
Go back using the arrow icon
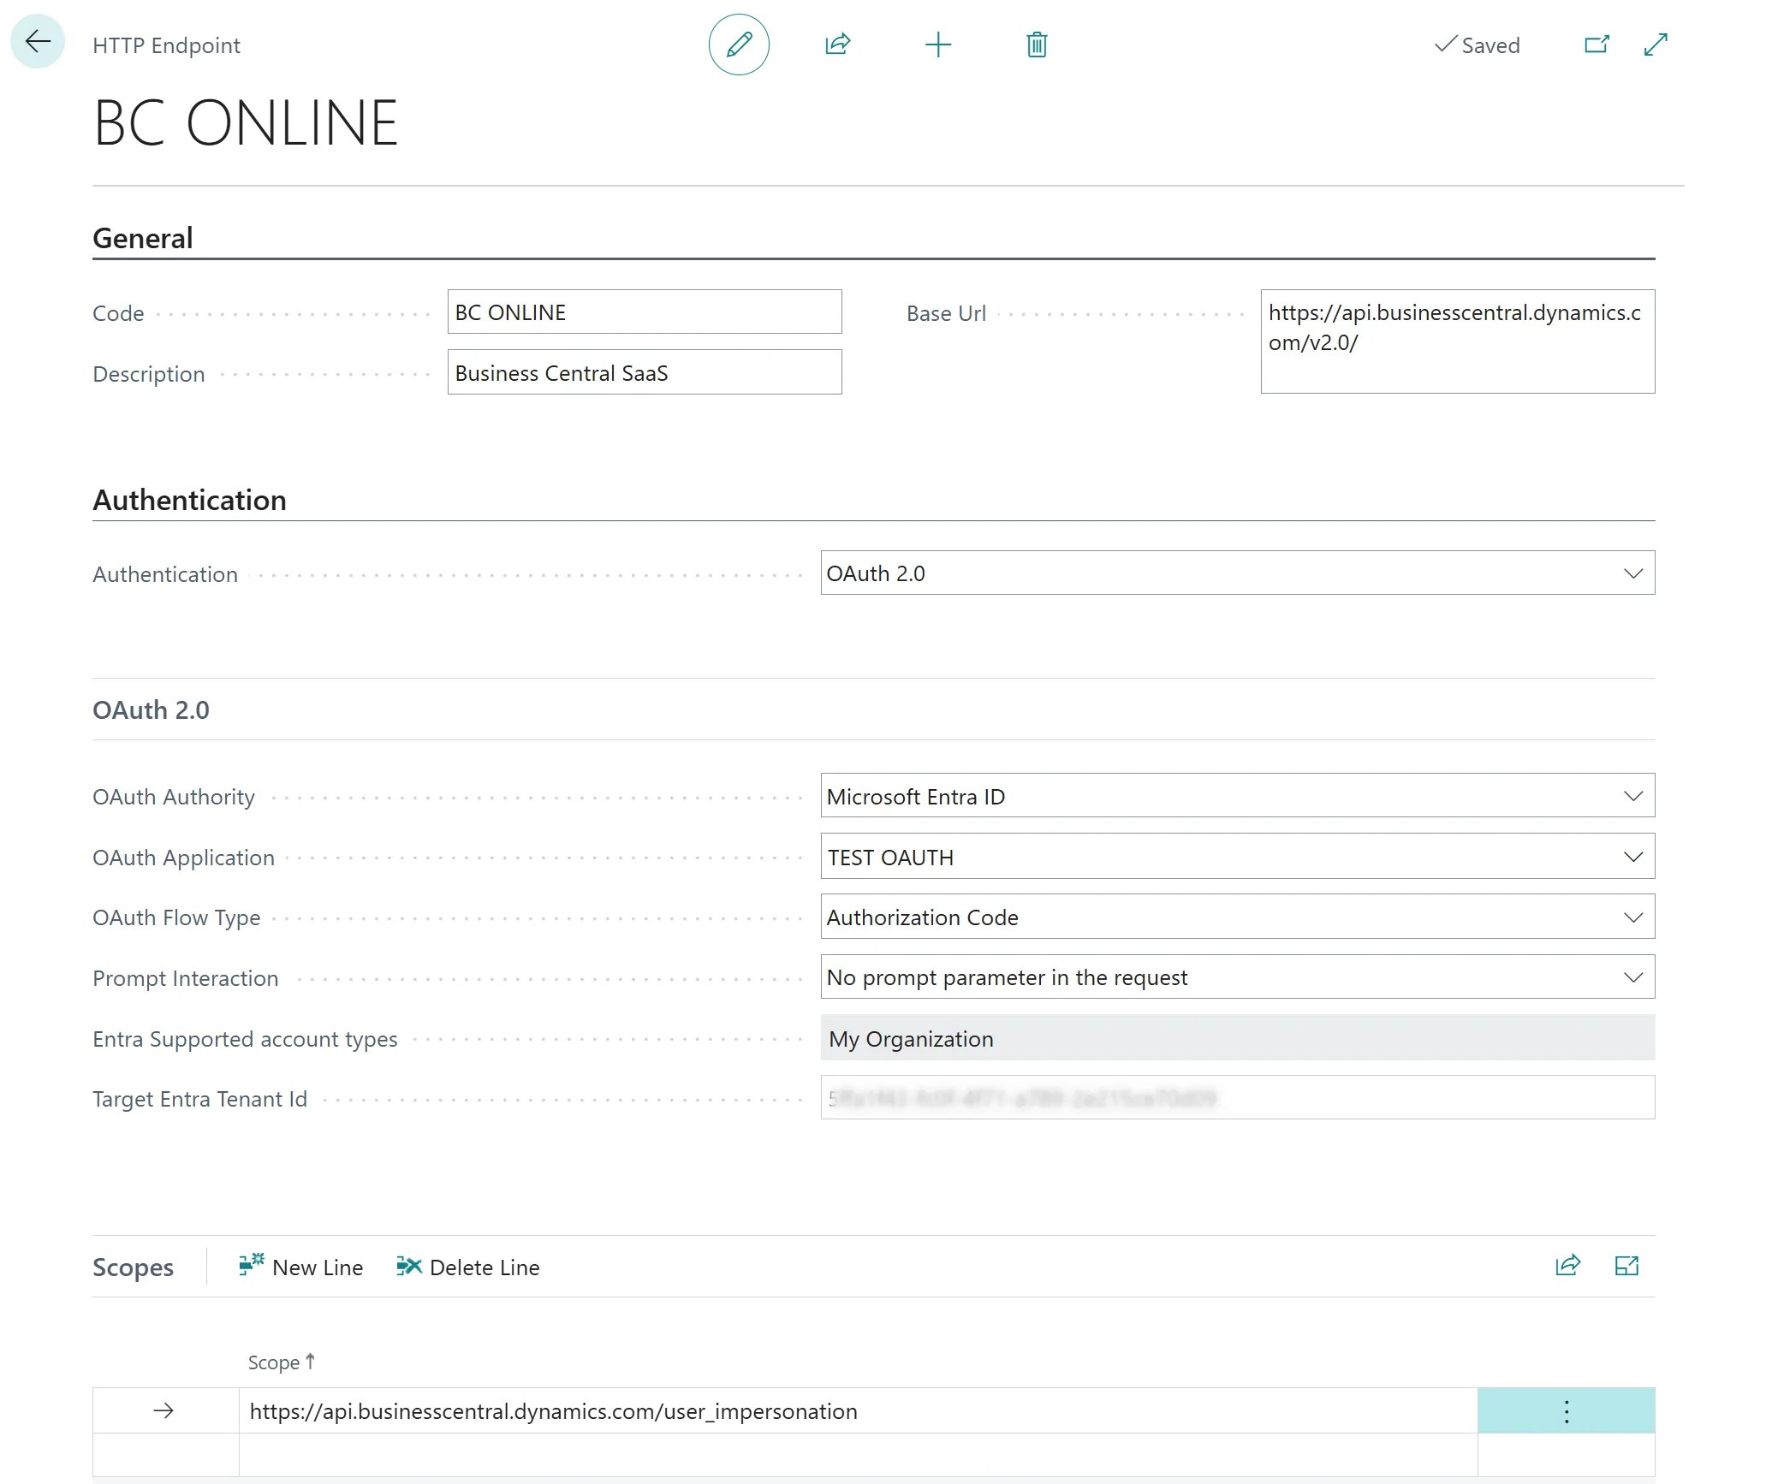(x=38, y=42)
